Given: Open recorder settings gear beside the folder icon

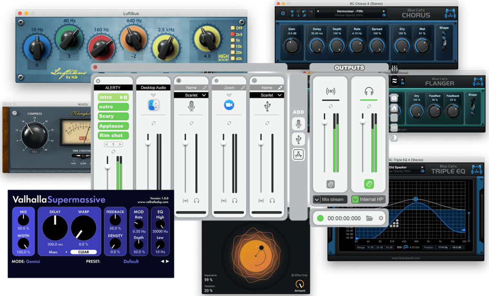Looking at the screenshot, I should click(381, 218).
